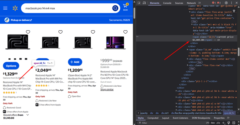The image size is (240, 125).
Task: Select span.ld_Fc in the breadcrumb
Action: pos(229,113)
